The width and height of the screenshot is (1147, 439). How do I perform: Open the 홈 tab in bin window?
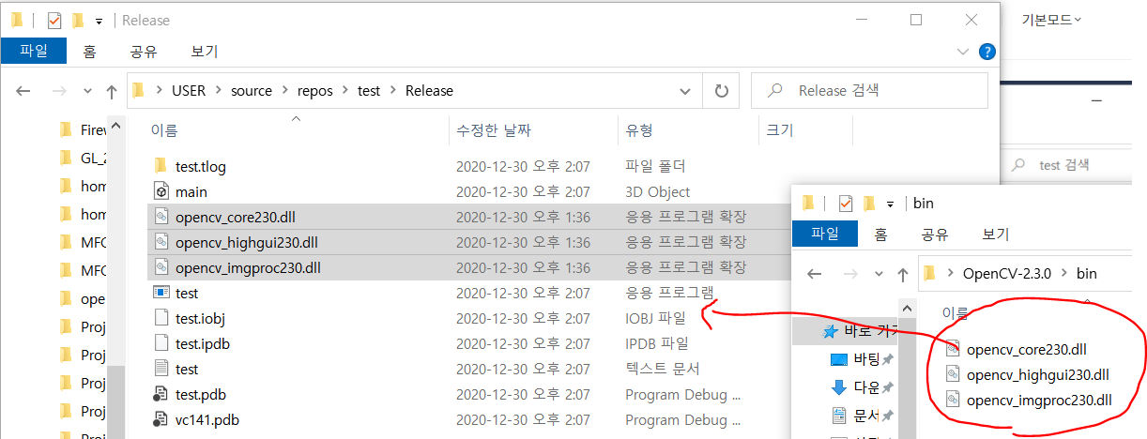tap(880, 235)
